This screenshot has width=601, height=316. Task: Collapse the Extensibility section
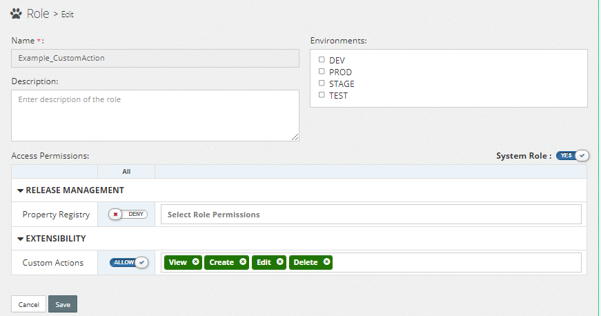point(21,239)
